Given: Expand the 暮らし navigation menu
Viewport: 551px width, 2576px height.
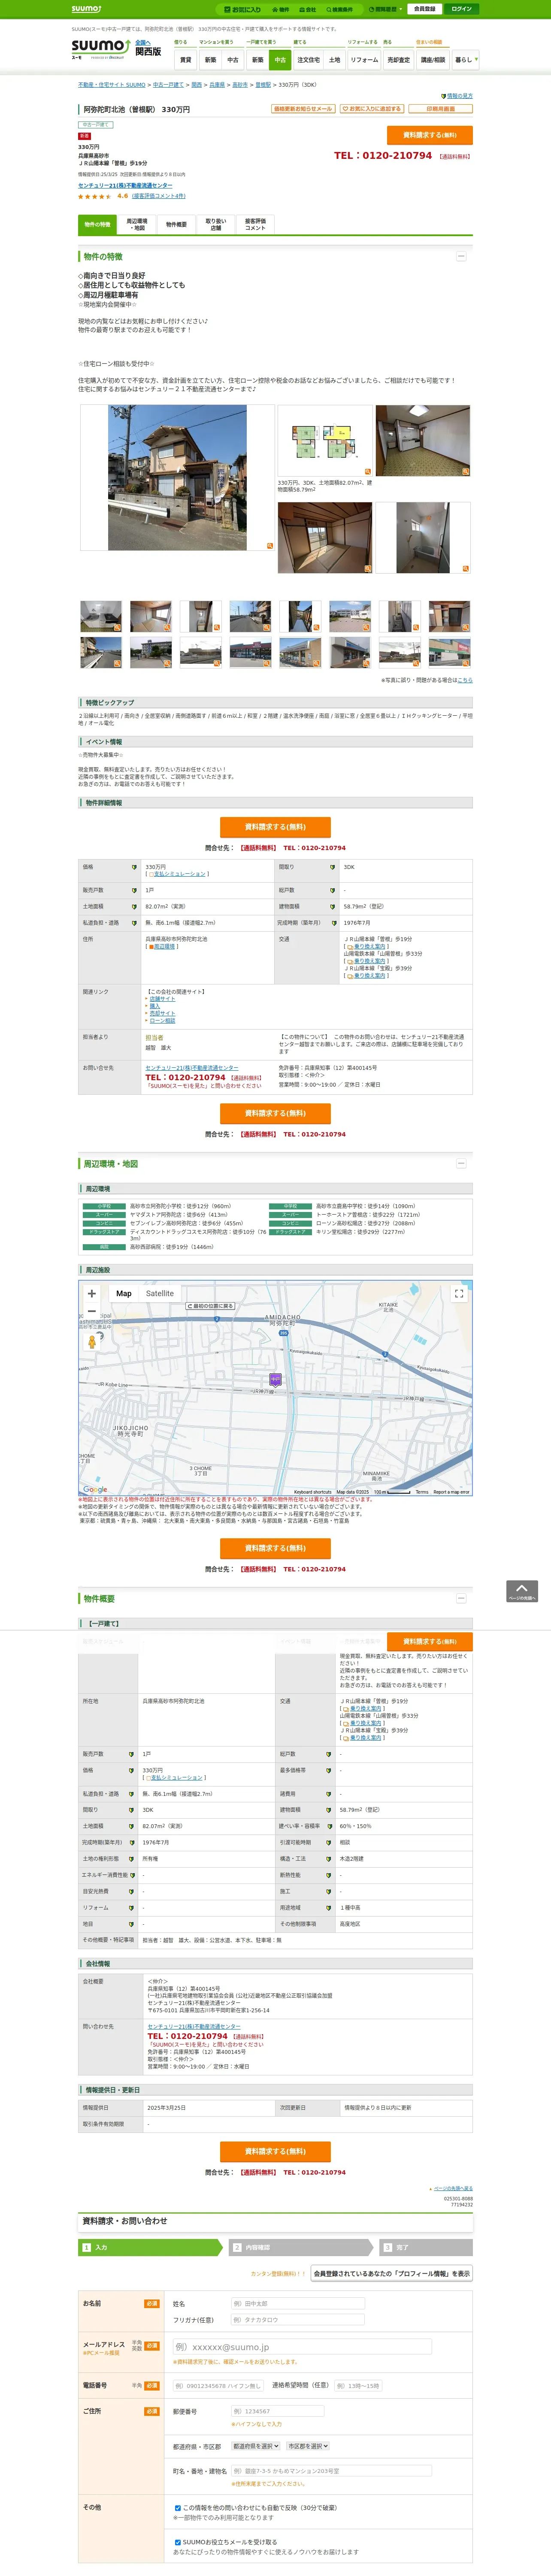Looking at the screenshot, I should pos(466,60).
